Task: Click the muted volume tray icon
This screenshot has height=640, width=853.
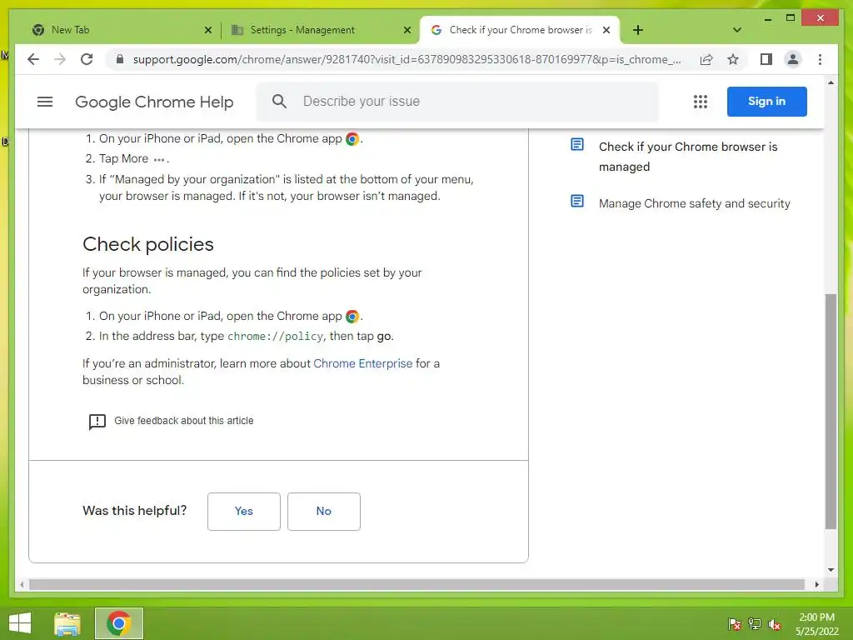Action: [775, 624]
